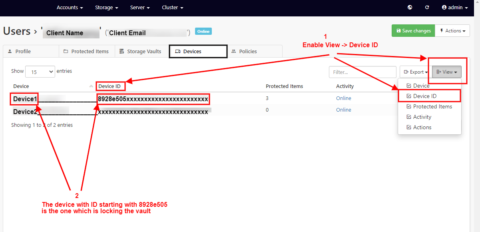Open the Actions dropdown button
Viewport: 480px width, 232px height.
pos(452,31)
